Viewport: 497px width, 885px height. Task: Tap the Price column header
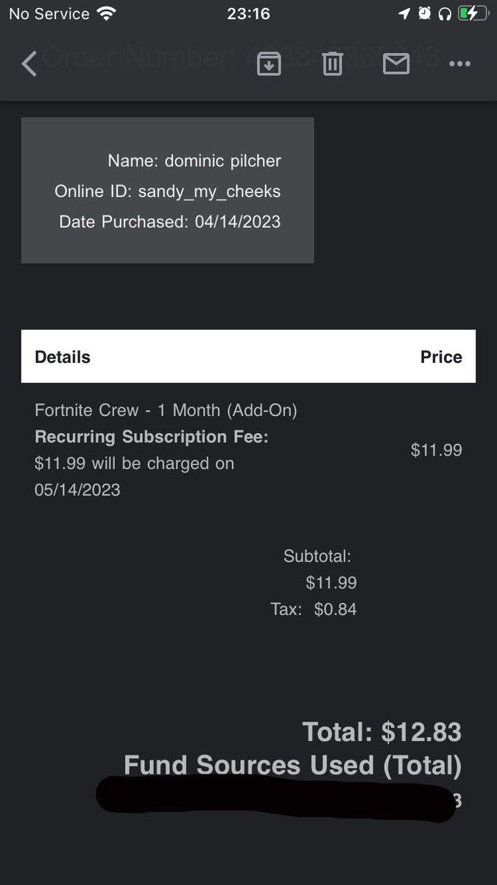441,357
